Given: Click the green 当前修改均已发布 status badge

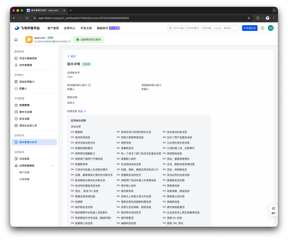Looking at the screenshot, I should 88,40.
